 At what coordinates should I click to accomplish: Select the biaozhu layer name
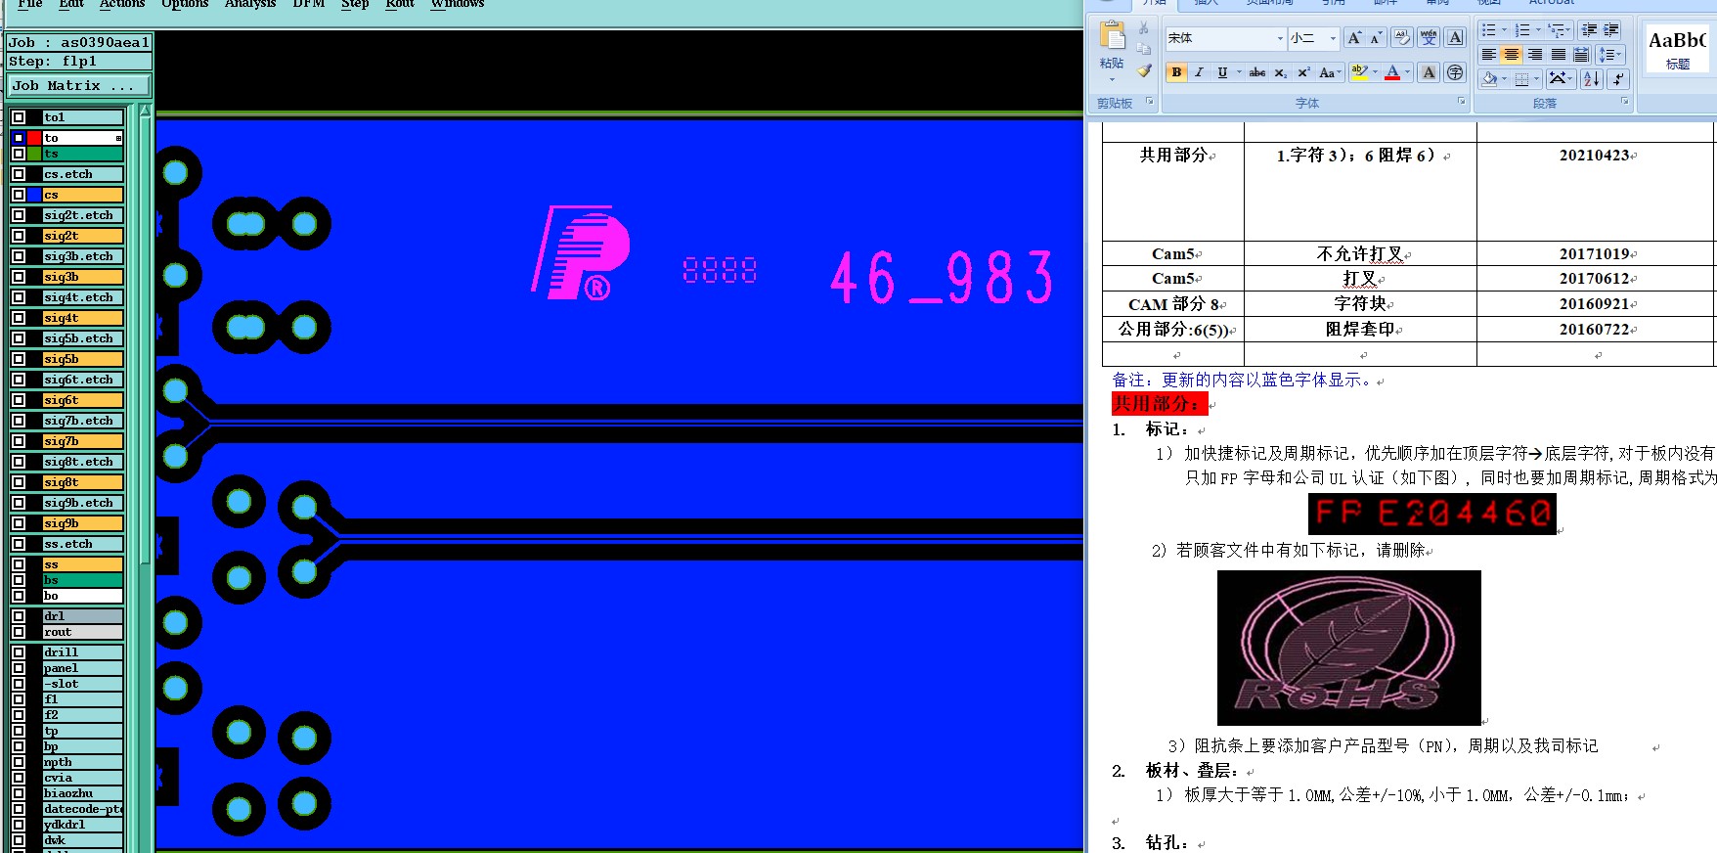82,793
